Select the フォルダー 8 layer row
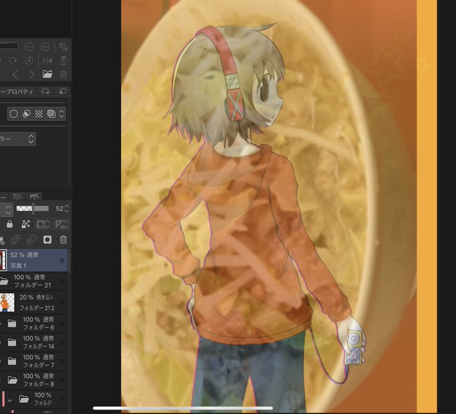456x414 pixels. (34, 380)
